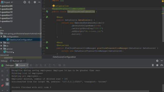Click show execution point lines icon
The width and height of the screenshot is (164, 92).
click(x=31, y=65)
